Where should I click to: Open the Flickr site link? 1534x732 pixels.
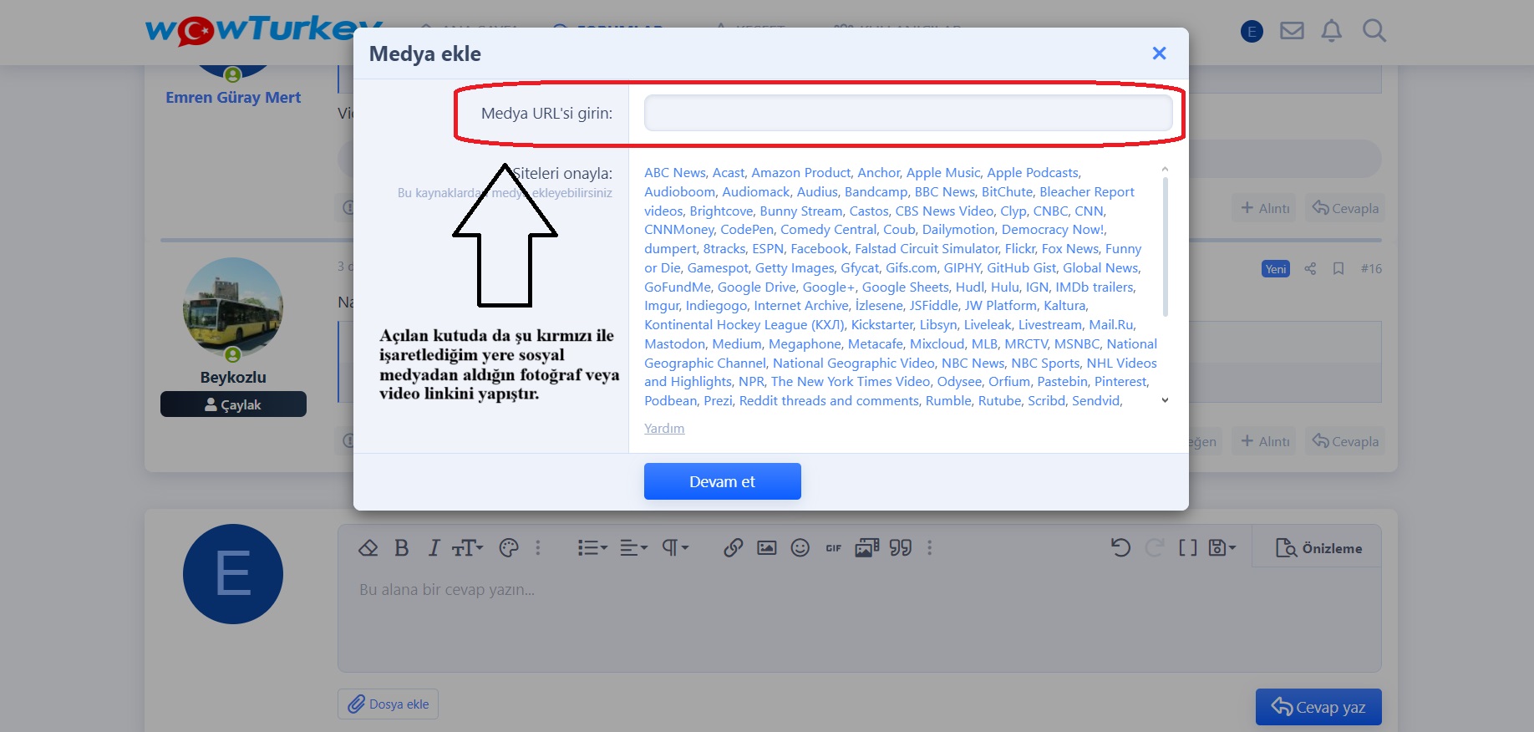[x=1019, y=248]
